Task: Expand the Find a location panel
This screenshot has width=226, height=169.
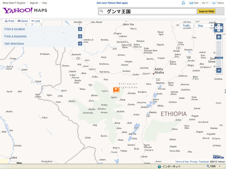Action: (80, 29)
